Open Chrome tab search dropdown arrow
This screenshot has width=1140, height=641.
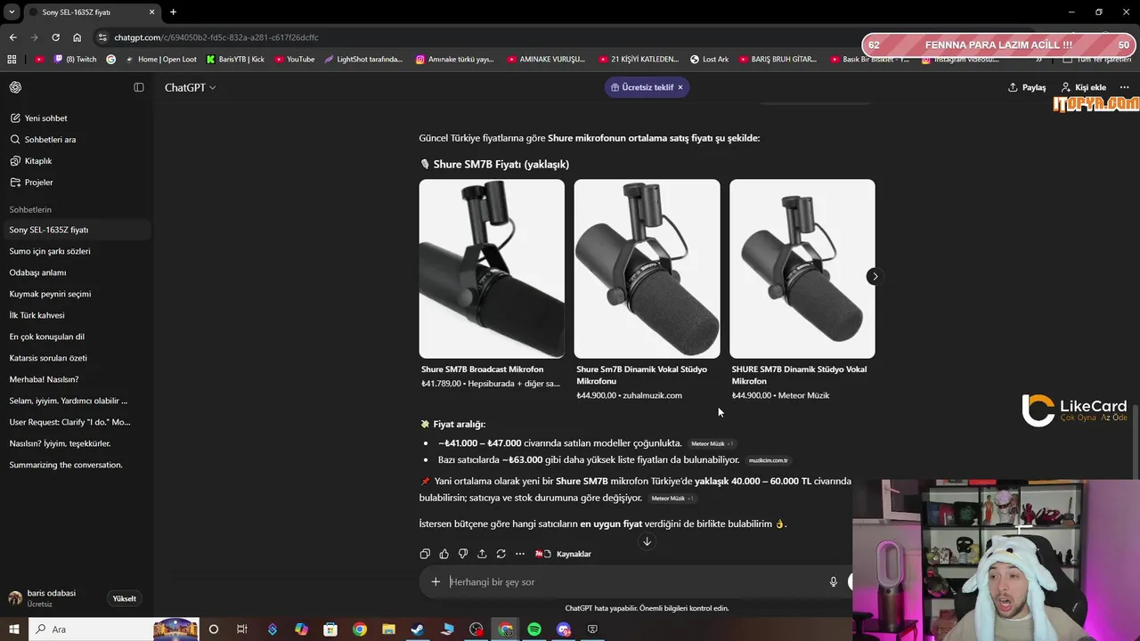[12, 12]
